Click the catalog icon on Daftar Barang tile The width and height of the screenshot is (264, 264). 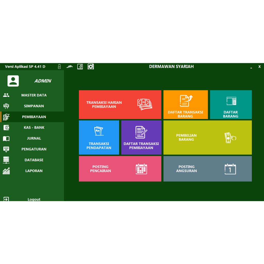click(x=231, y=101)
